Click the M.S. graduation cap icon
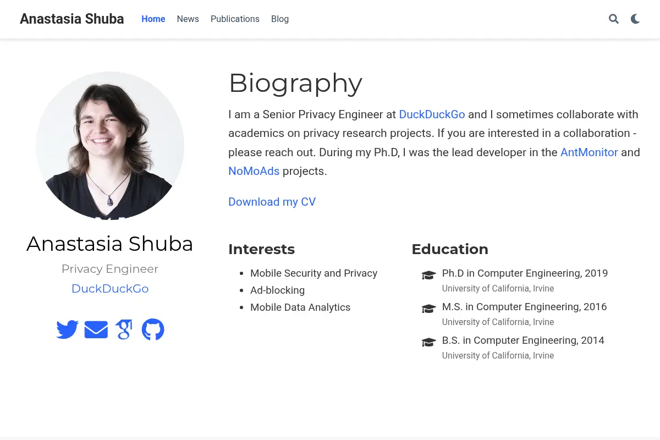Screen dimensions: 660x440 click(428, 309)
